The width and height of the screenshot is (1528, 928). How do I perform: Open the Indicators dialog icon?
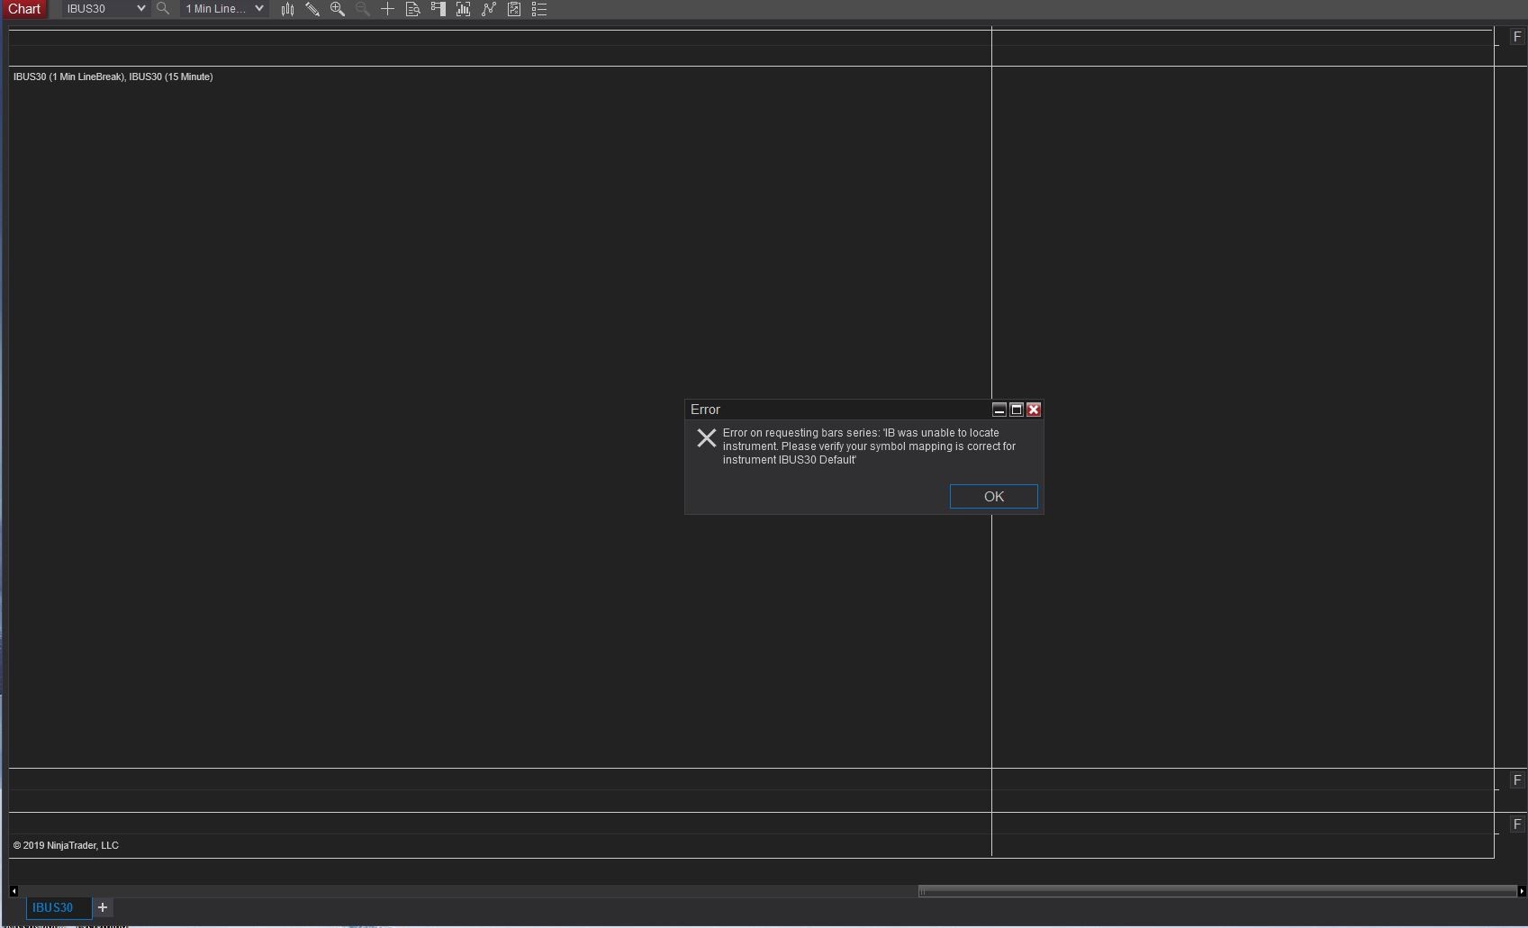pyautogui.click(x=463, y=9)
